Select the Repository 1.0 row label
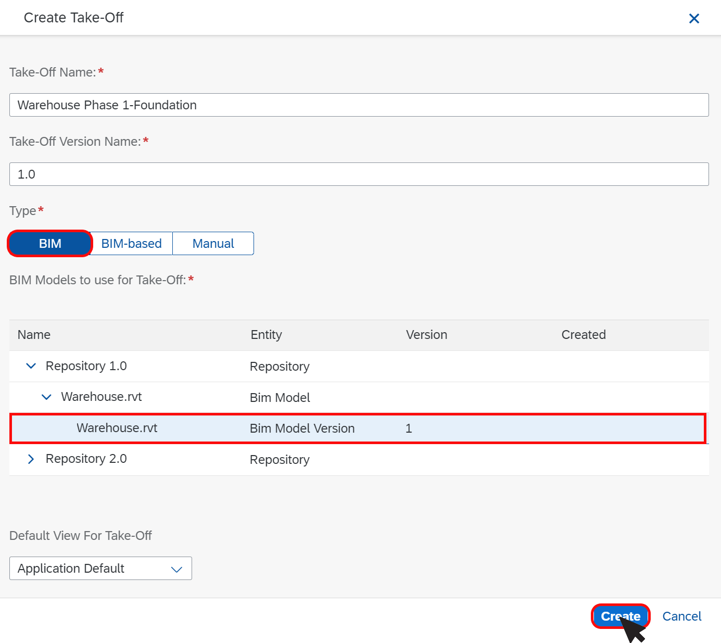The height and width of the screenshot is (643, 721). [x=86, y=366]
